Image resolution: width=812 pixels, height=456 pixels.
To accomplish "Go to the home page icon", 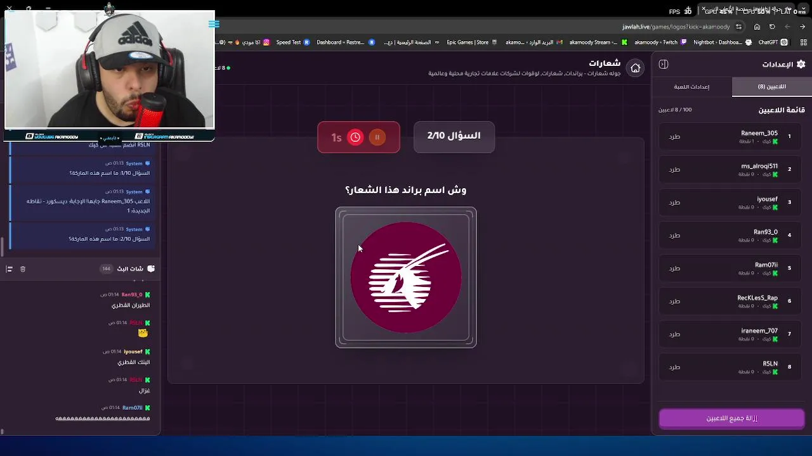I will 635,68.
